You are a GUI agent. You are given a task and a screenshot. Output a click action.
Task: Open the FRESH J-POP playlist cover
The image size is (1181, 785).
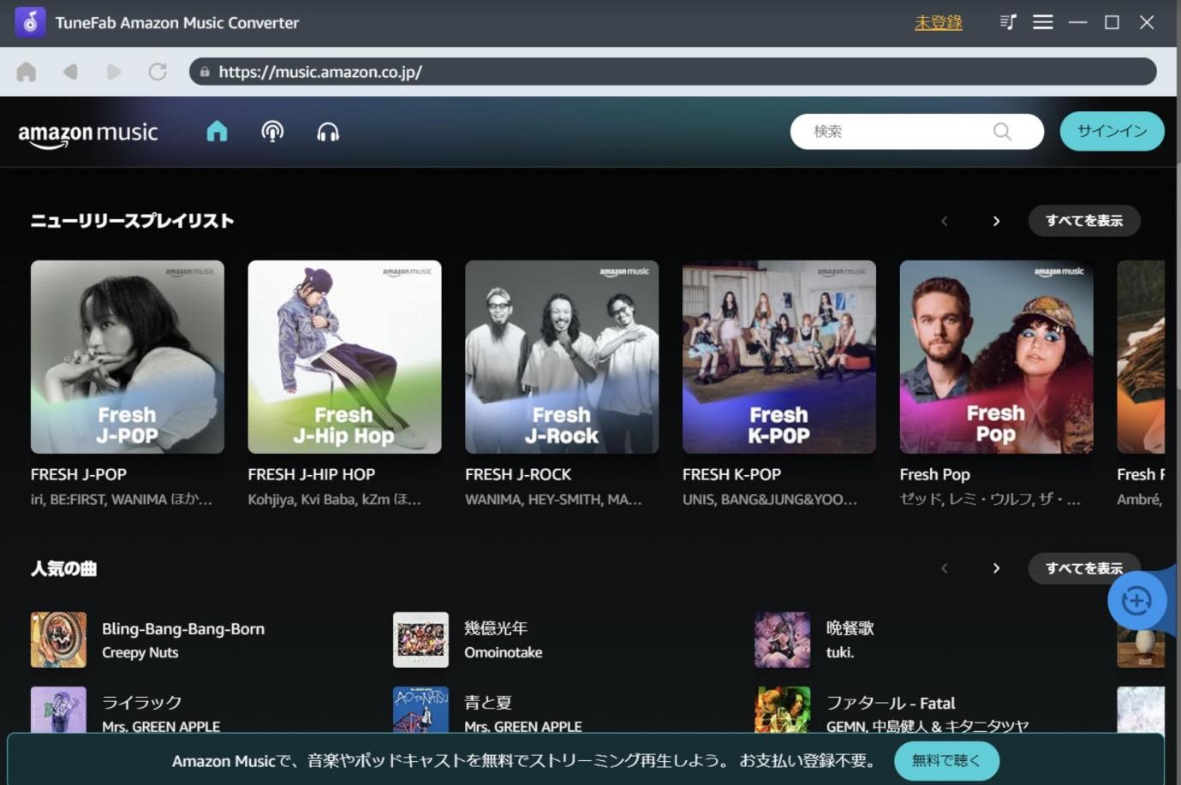[x=127, y=357]
